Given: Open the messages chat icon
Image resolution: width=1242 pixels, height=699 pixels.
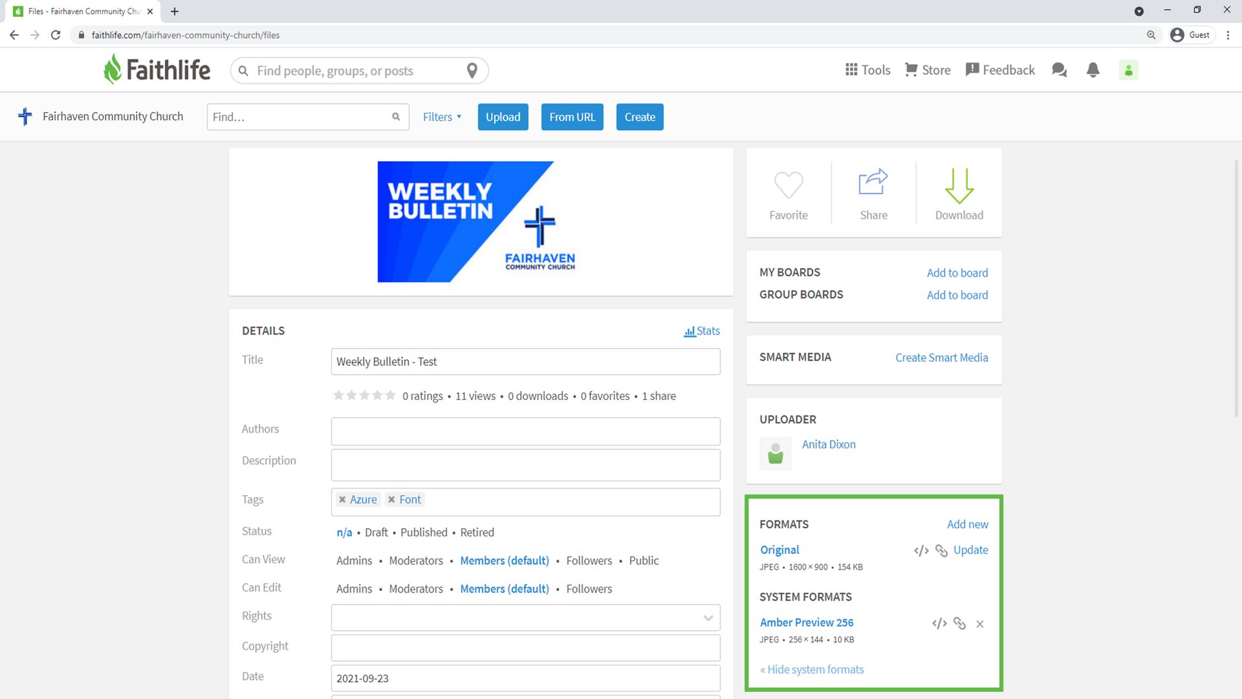Looking at the screenshot, I should (x=1059, y=70).
